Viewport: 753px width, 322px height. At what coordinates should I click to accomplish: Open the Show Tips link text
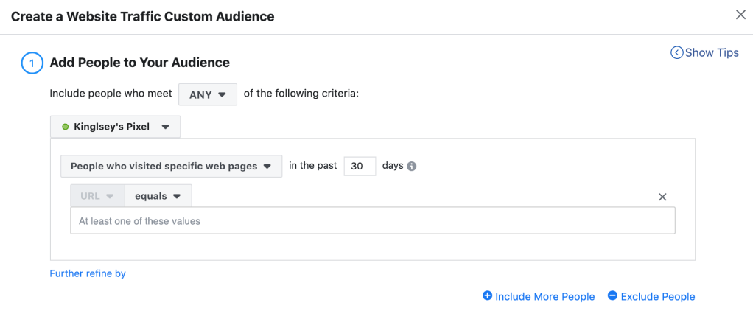(x=712, y=52)
